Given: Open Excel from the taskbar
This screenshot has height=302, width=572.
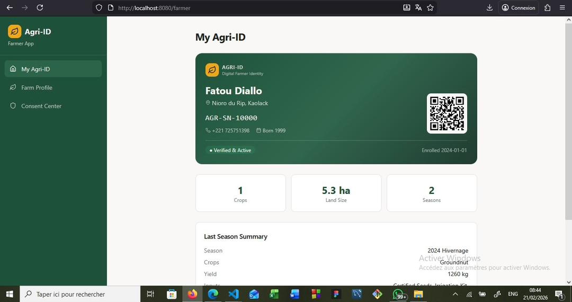Looking at the screenshot, I should (x=274, y=294).
